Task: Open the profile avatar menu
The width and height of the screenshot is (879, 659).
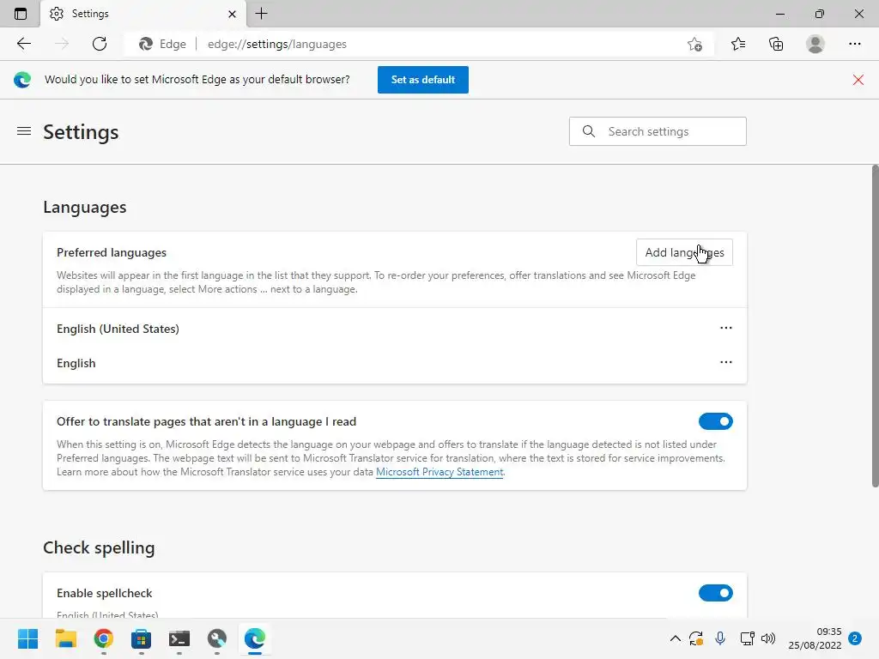Action: (x=815, y=44)
